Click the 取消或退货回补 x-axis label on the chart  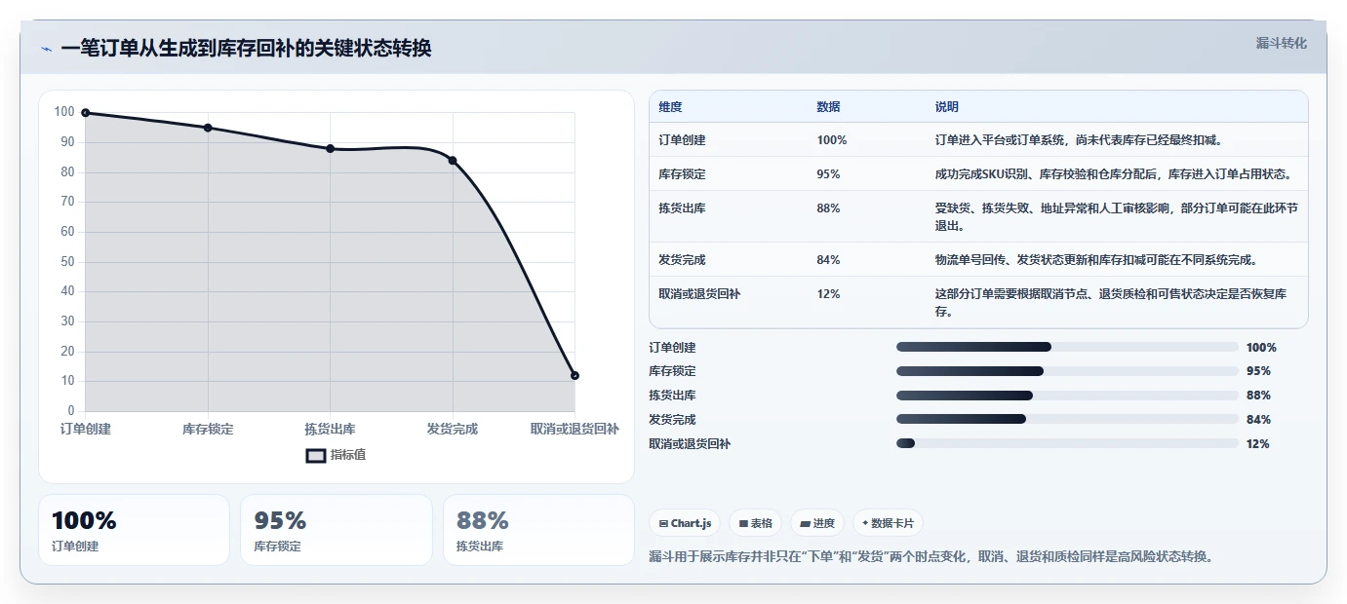pos(574,429)
